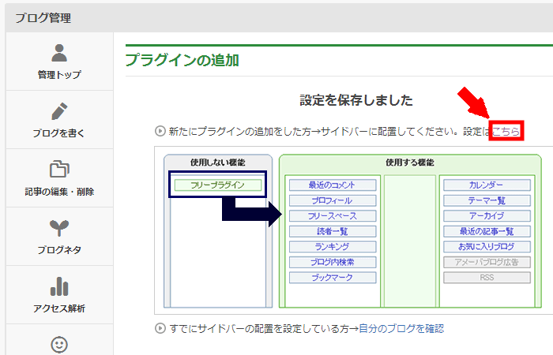Select the カレンダー plugin item

487,185
